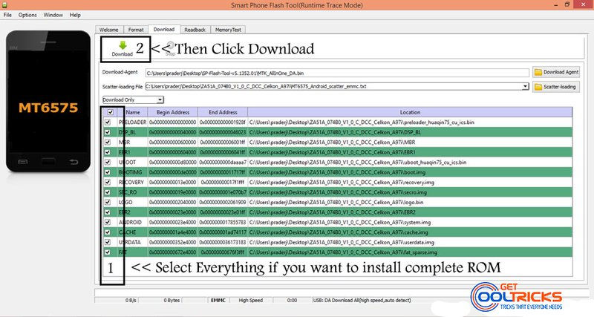Switch to the Welcome tab
The width and height of the screenshot is (594, 317).
click(x=108, y=30)
